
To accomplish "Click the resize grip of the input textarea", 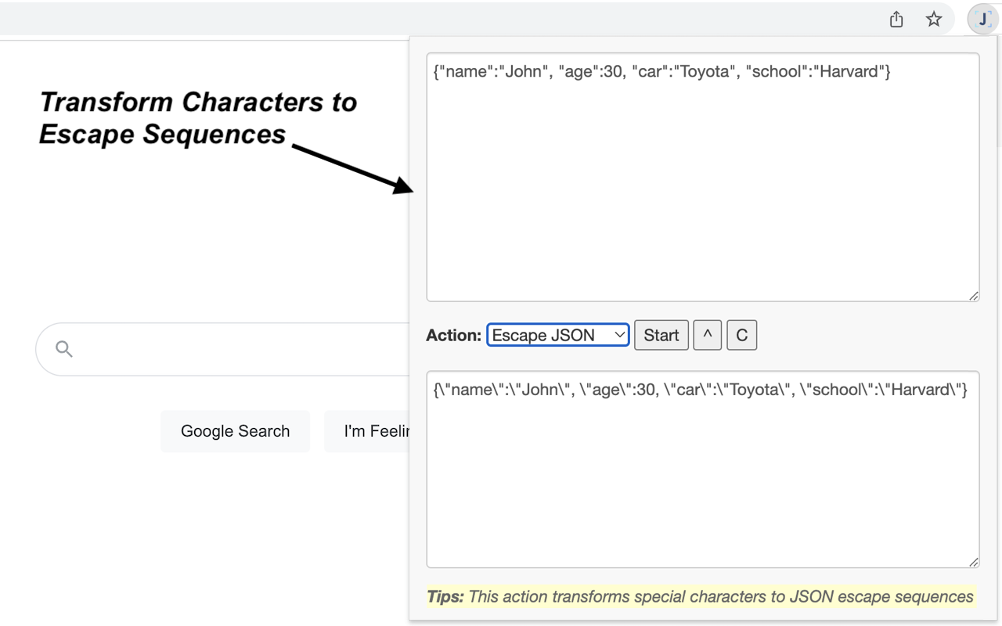I will (973, 295).
